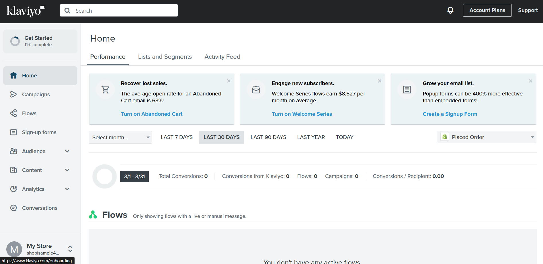Click the My Store account name
543x264 pixels.
[39, 246]
